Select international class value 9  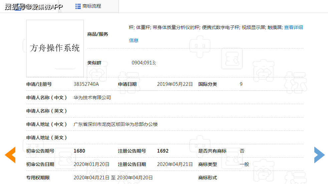coord(241,84)
